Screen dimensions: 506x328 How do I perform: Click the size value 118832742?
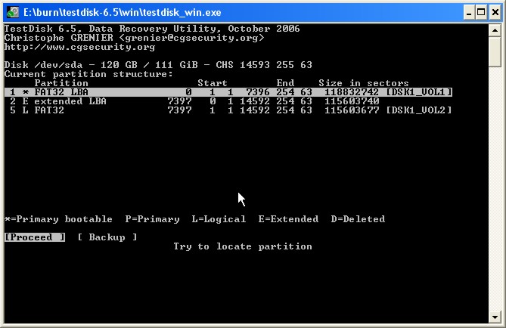pyautogui.click(x=352, y=92)
